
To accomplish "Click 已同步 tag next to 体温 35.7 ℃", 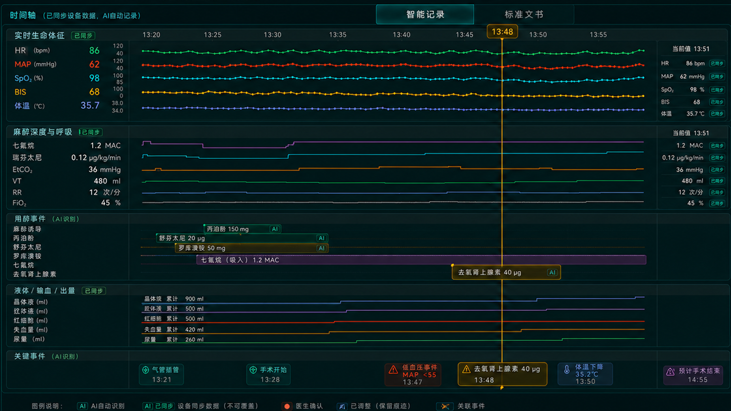I will [717, 114].
